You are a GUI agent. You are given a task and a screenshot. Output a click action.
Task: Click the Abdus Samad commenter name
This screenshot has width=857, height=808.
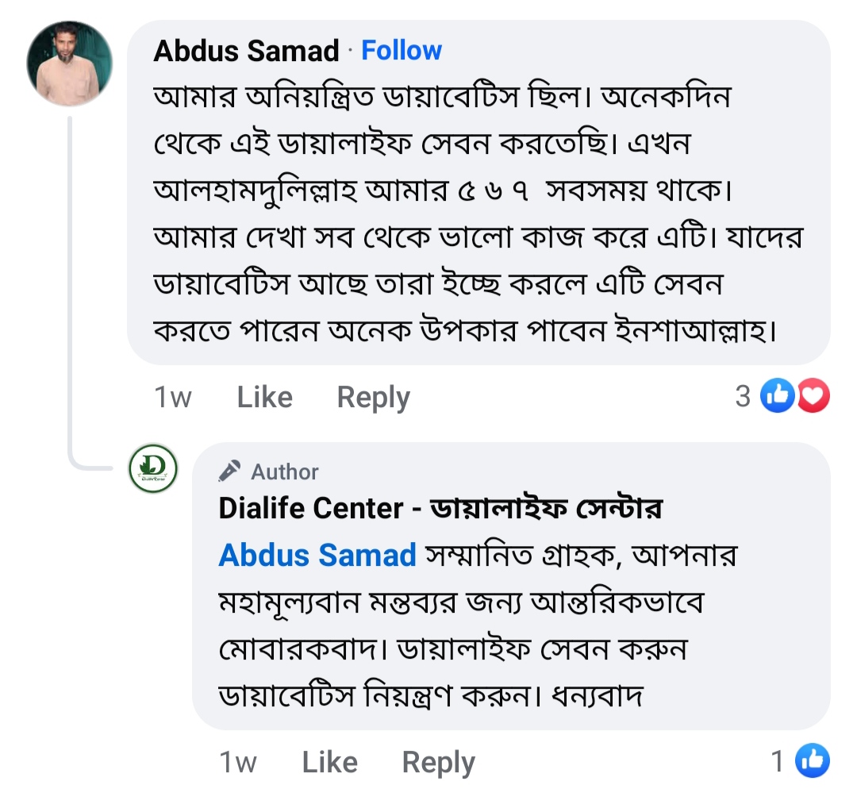click(246, 51)
